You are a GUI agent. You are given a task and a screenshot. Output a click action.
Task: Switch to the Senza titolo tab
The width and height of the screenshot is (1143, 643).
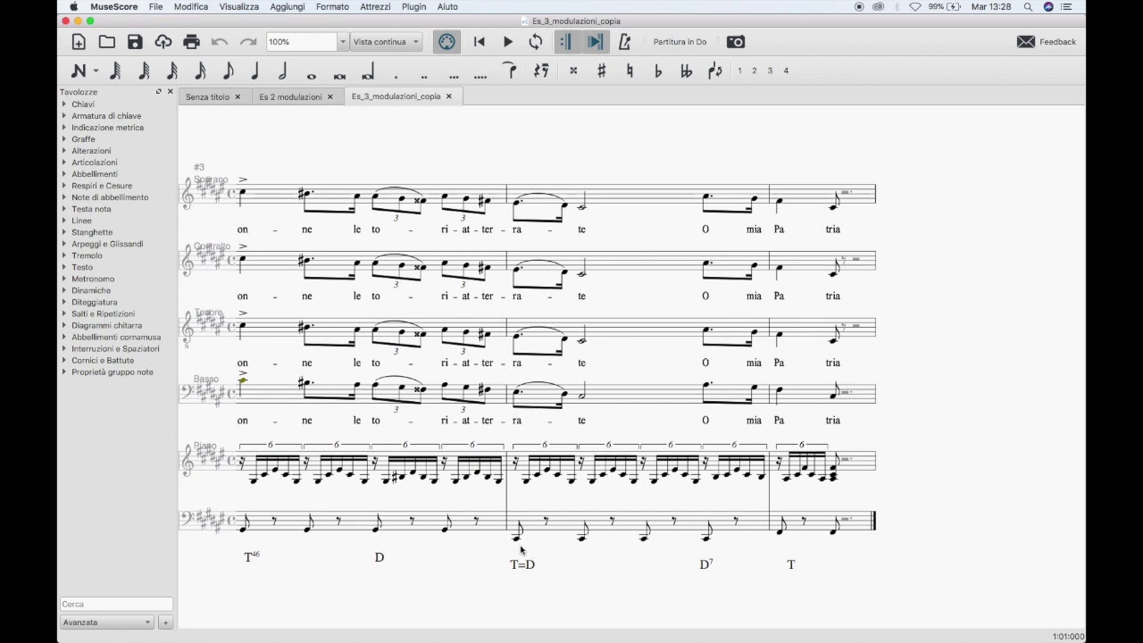tap(207, 96)
